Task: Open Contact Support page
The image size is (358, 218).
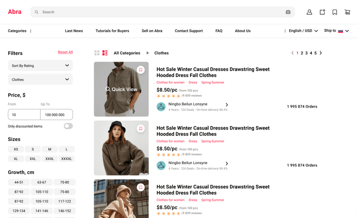Action: [189, 31]
